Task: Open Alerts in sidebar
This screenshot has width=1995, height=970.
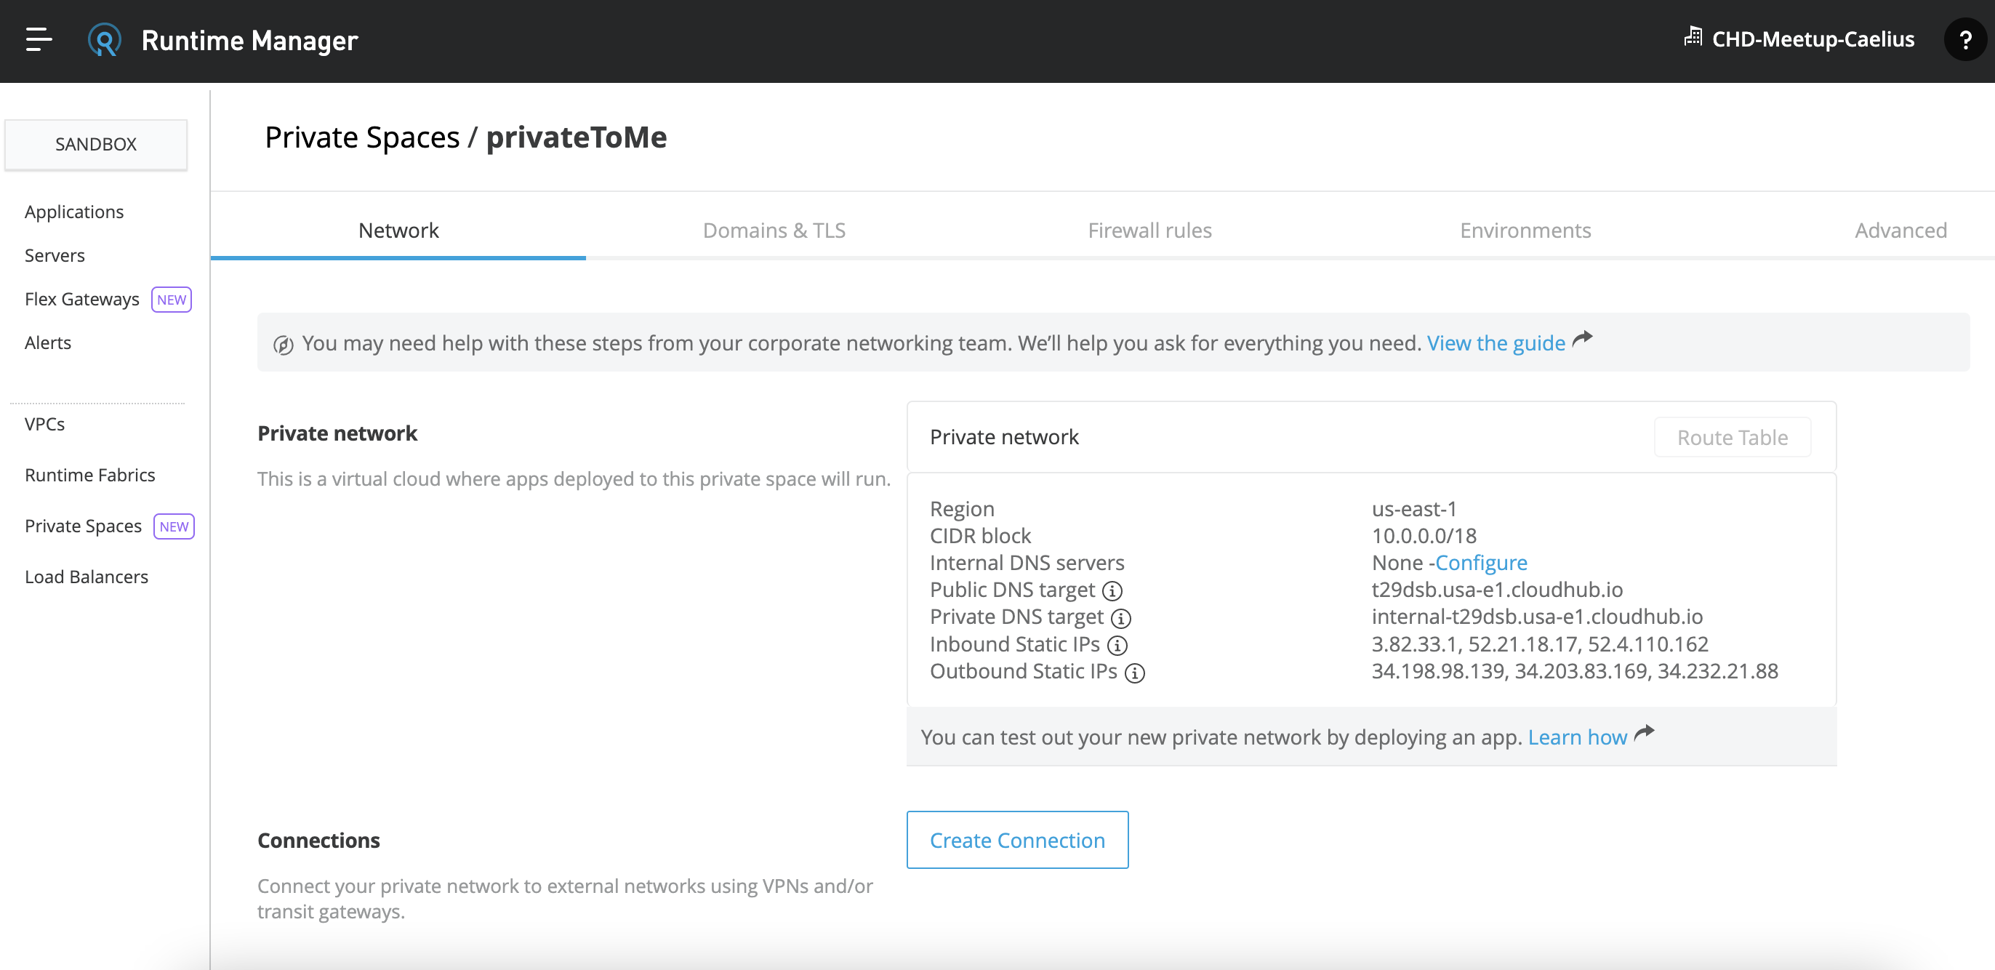Action: pos(48,342)
